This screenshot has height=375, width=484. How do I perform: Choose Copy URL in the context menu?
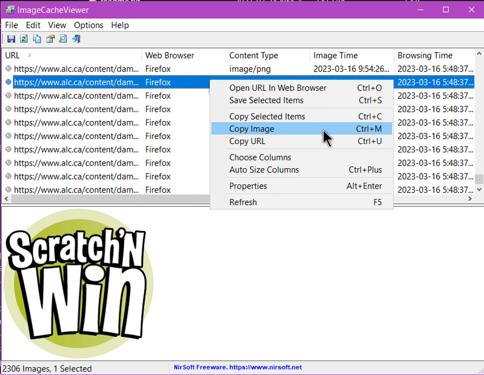click(301, 141)
